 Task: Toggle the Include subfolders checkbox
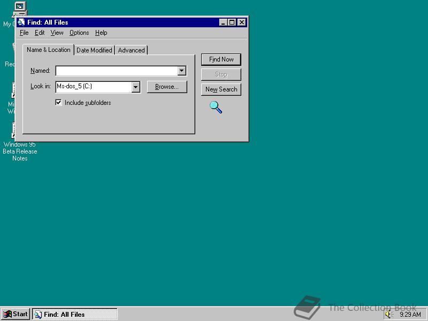coord(58,103)
